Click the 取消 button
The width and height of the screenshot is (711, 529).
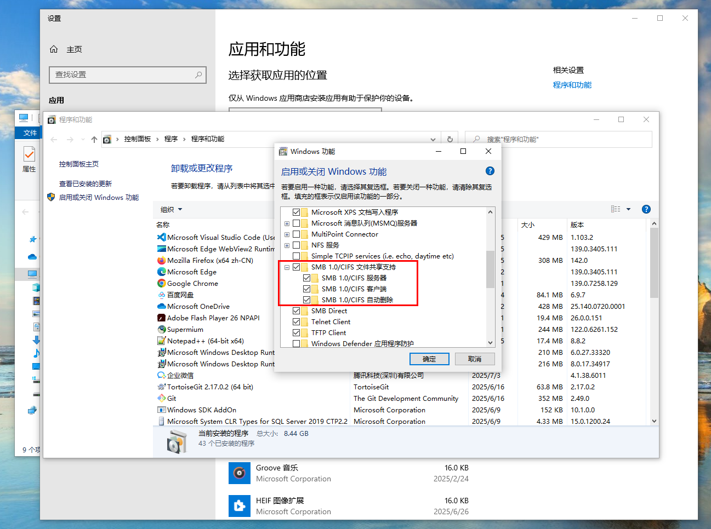click(475, 359)
